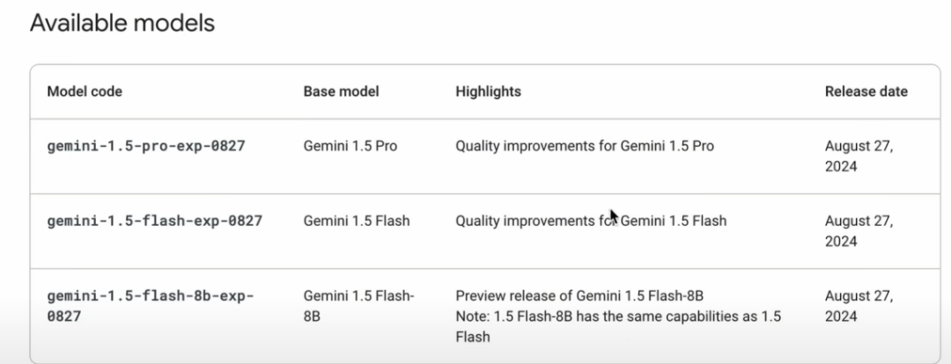The image size is (951, 364).
Task: Click the release date in the Flash row
Action: (859, 231)
